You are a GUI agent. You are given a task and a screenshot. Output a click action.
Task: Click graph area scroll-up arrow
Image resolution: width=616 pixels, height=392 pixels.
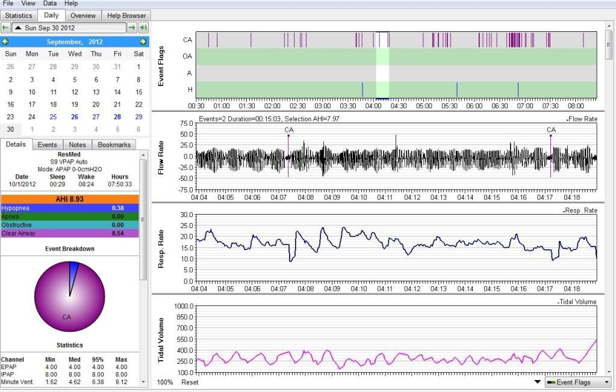[x=609, y=25]
